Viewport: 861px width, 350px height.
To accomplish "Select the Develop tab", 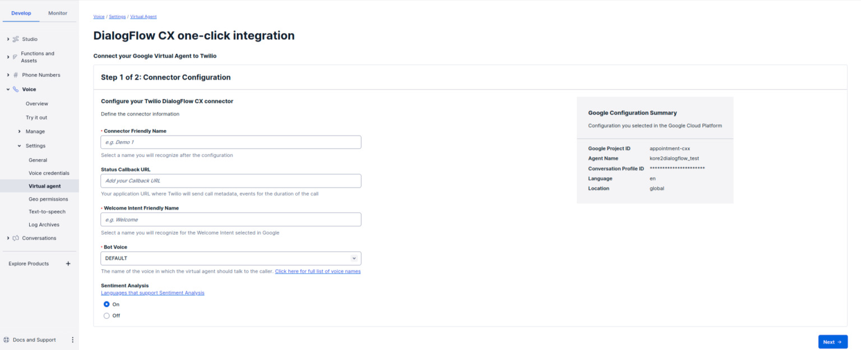I will [21, 13].
